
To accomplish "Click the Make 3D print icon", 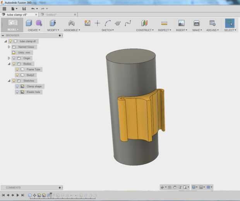I will click(x=196, y=23).
